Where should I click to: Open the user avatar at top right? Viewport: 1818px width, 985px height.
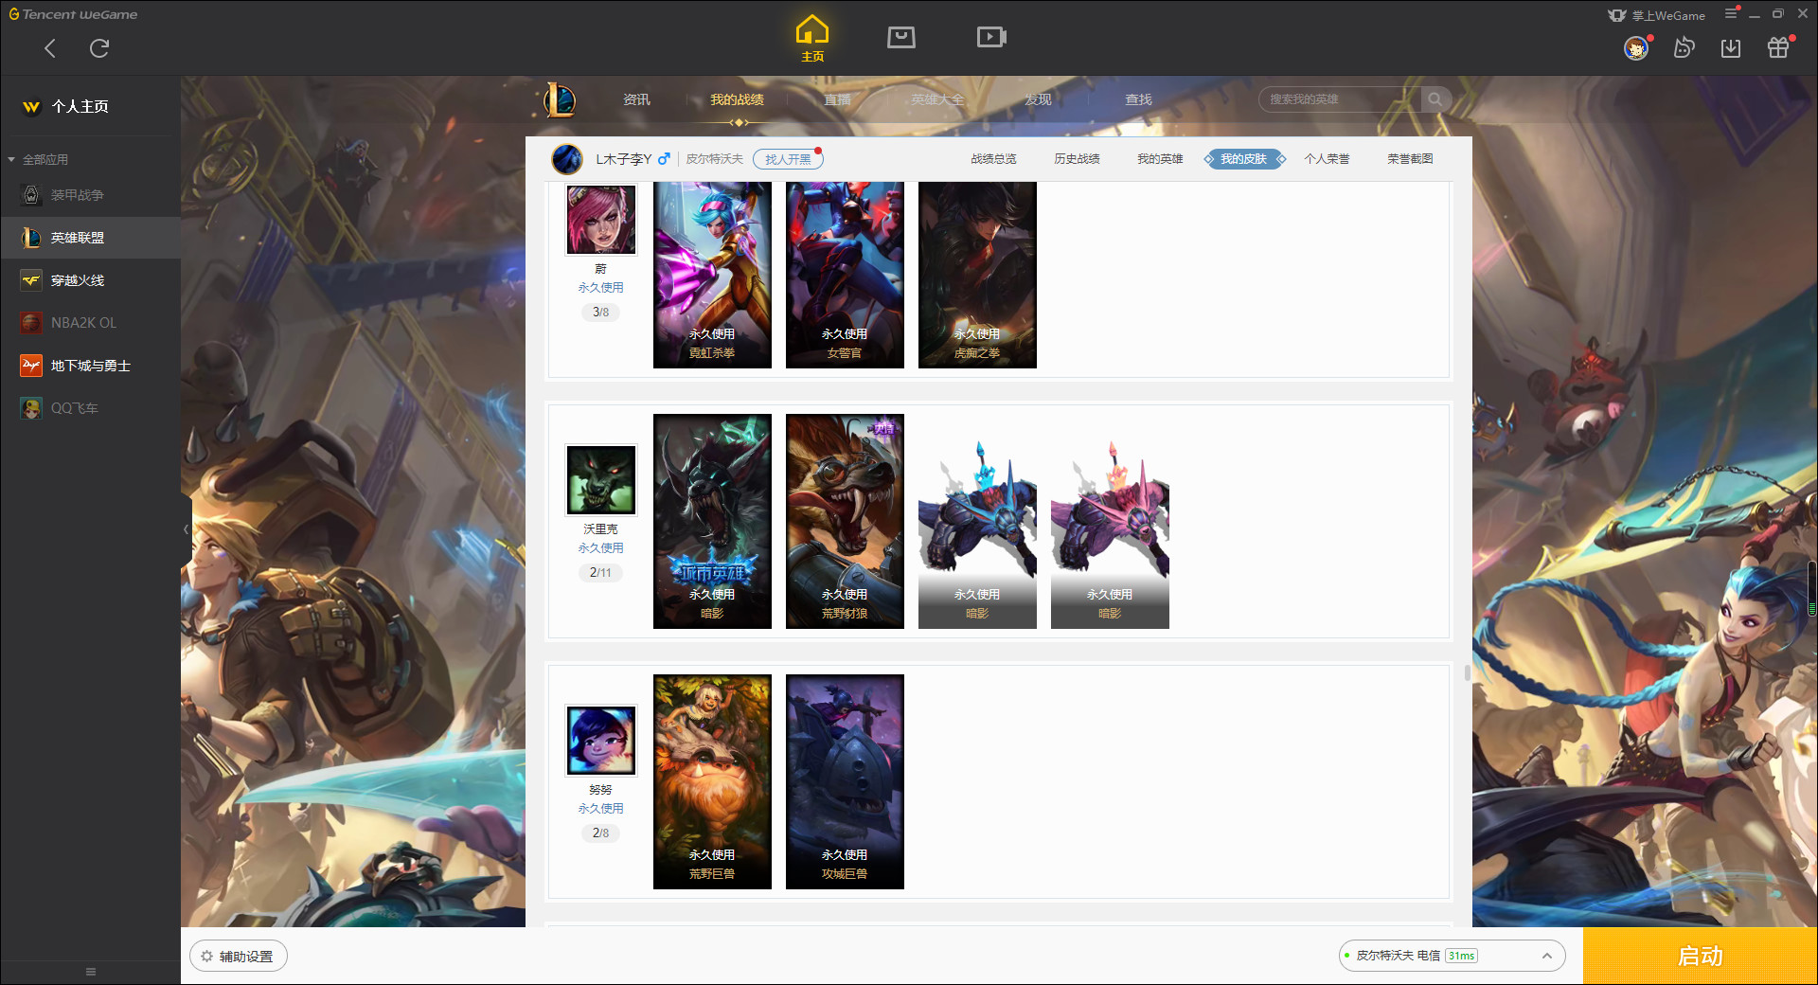[x=1636, y=48]
